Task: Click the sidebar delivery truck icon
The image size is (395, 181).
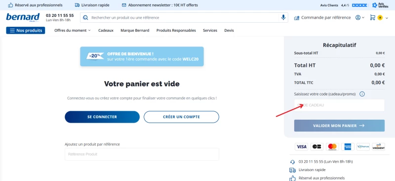Action: pos(292,170)
